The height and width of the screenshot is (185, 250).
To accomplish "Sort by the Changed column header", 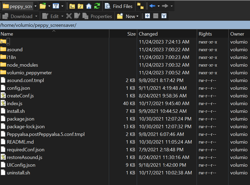I will coord(167,34).
